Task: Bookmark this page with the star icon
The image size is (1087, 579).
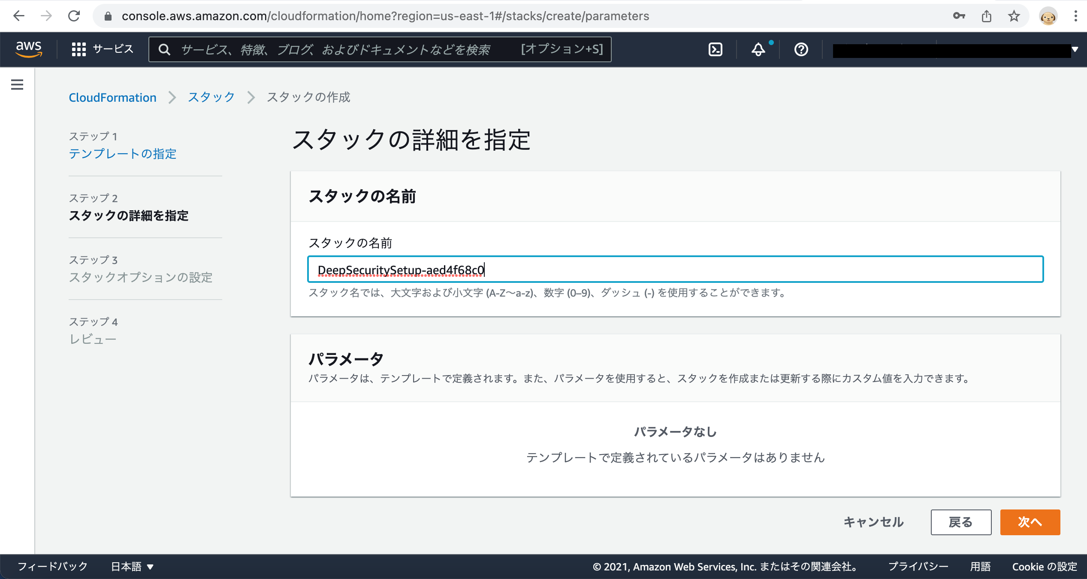Action: [x=1014, y=16]
